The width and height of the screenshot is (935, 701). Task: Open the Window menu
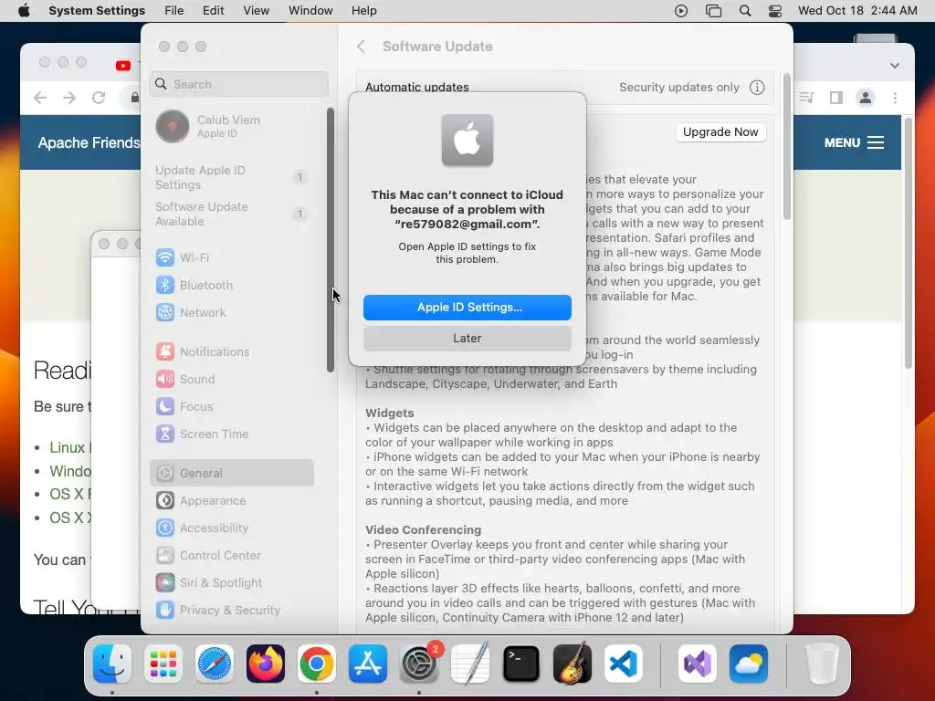[x=310, y=11]
